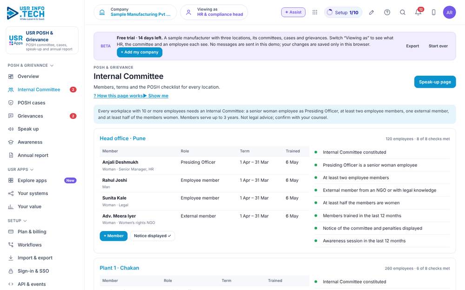Click the Sign-in & SSO lock icon
Image resolution: width=465 pixels, height=290 pixels.
pos(11,271)
